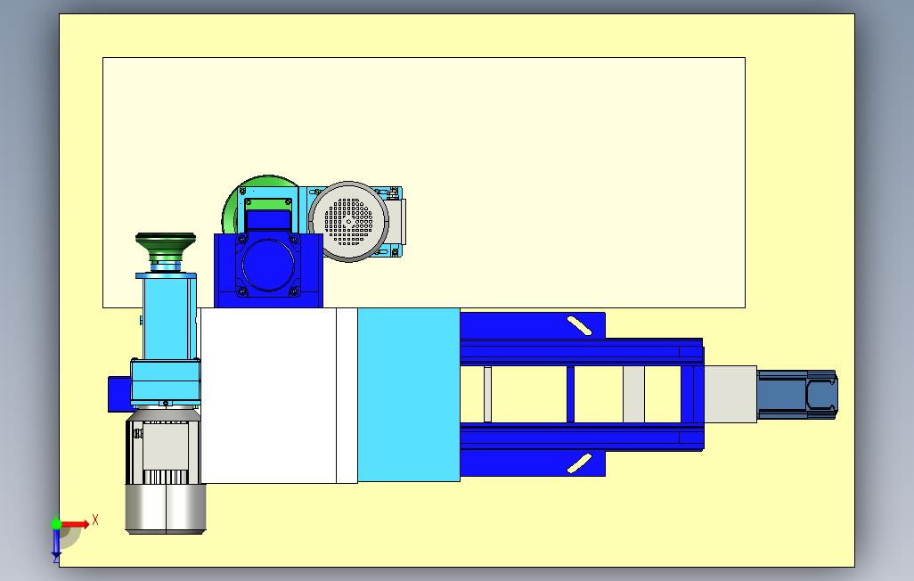Pick the light cyan vertical column on the left
The width and height of the screenshot is (914, 581).
(166, 317)
